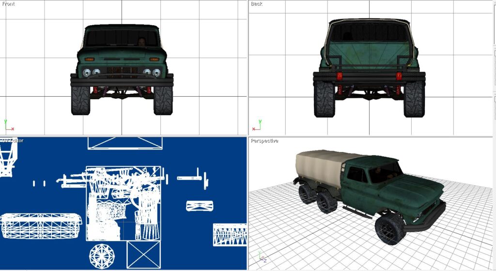
Task: Select the truck in the Front viewport
Action: [122, 70]
